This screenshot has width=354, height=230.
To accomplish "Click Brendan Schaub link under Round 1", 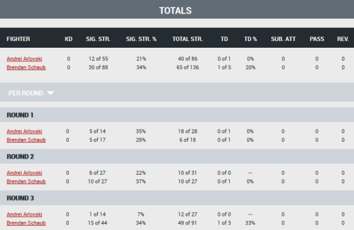I will [x=26, y=140].
